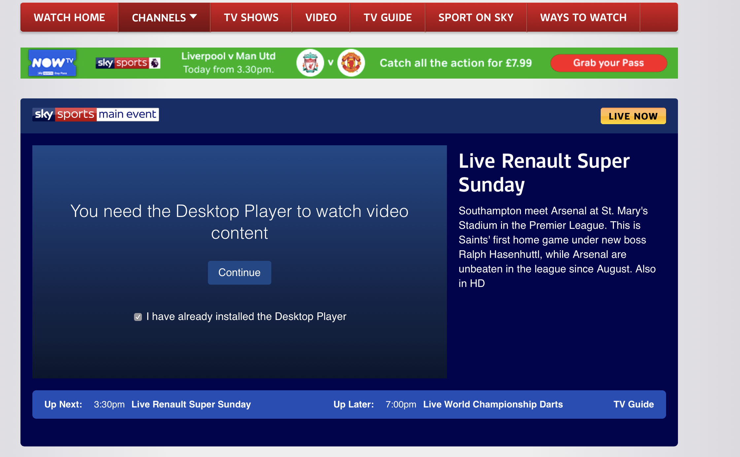Click the NOW TV logo in banner
740x457 pixels.
coord(52,63)
